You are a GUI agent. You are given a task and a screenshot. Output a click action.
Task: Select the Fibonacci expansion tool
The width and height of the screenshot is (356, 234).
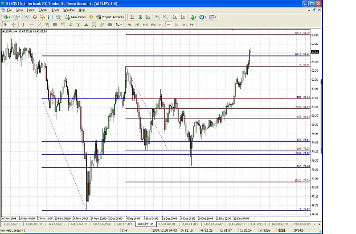click(x=94, y=24)
